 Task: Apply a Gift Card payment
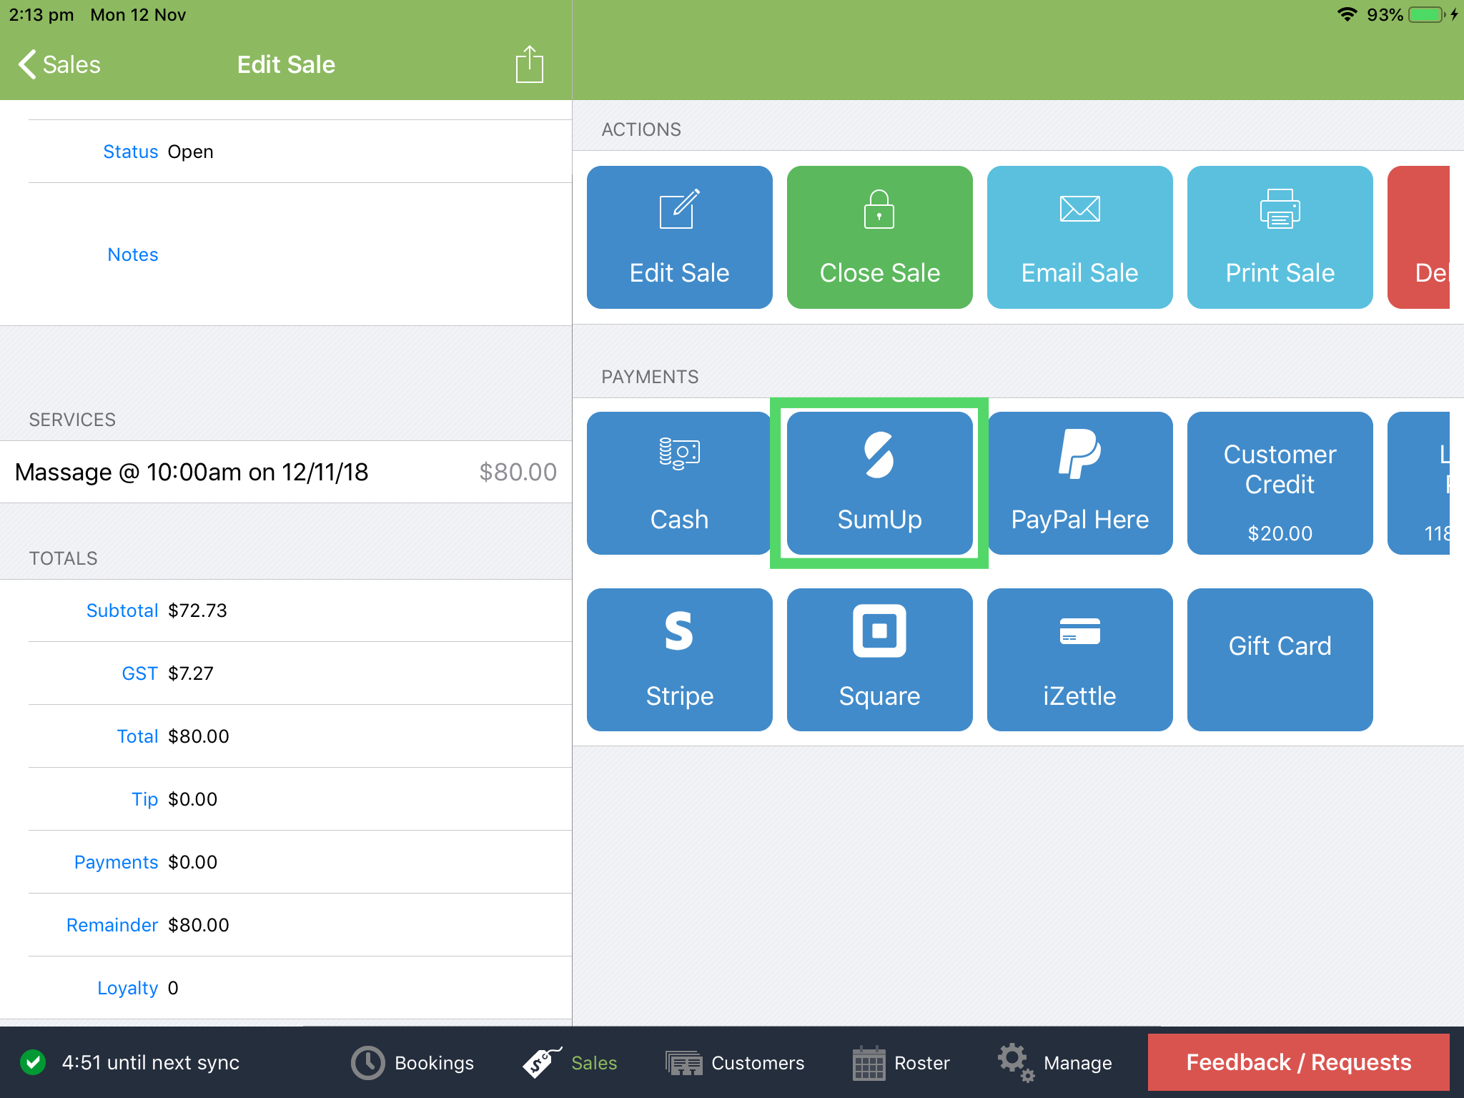[x=1279, y=659]
